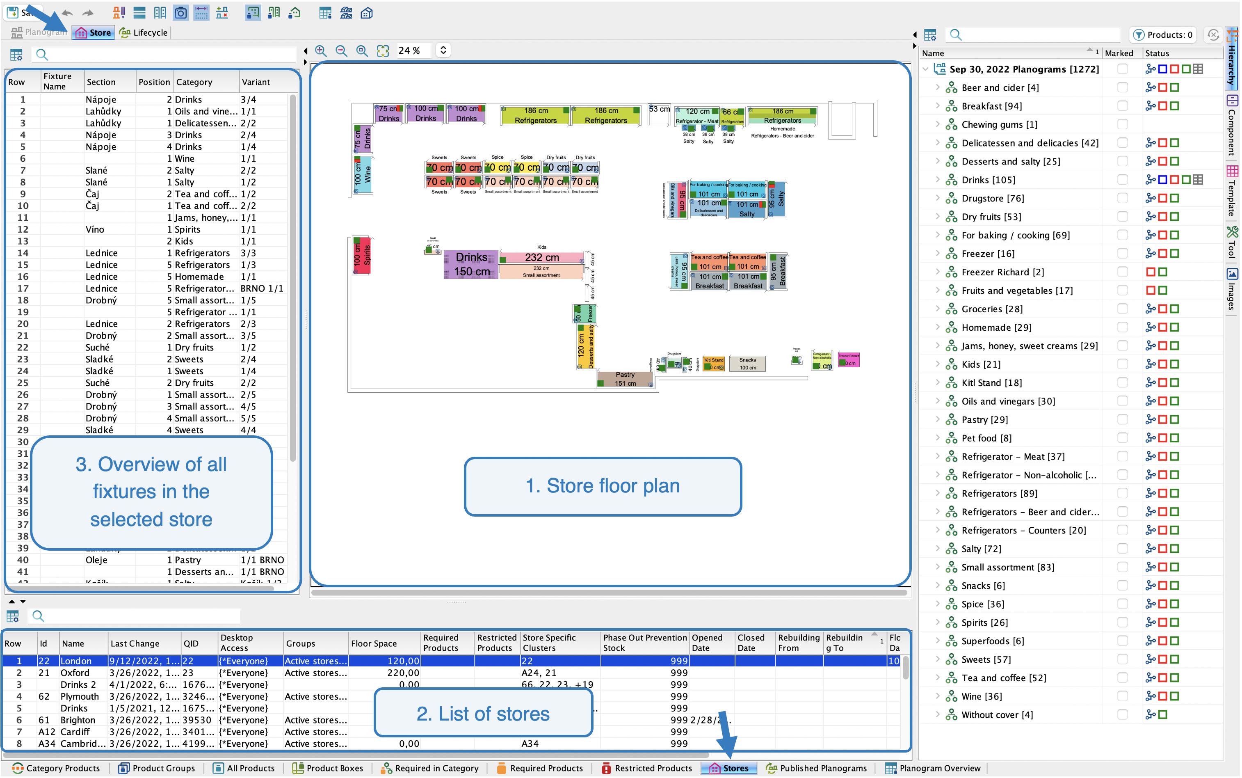Open fixture table column settings icon

pyautogui.click(x=16, y=55)
